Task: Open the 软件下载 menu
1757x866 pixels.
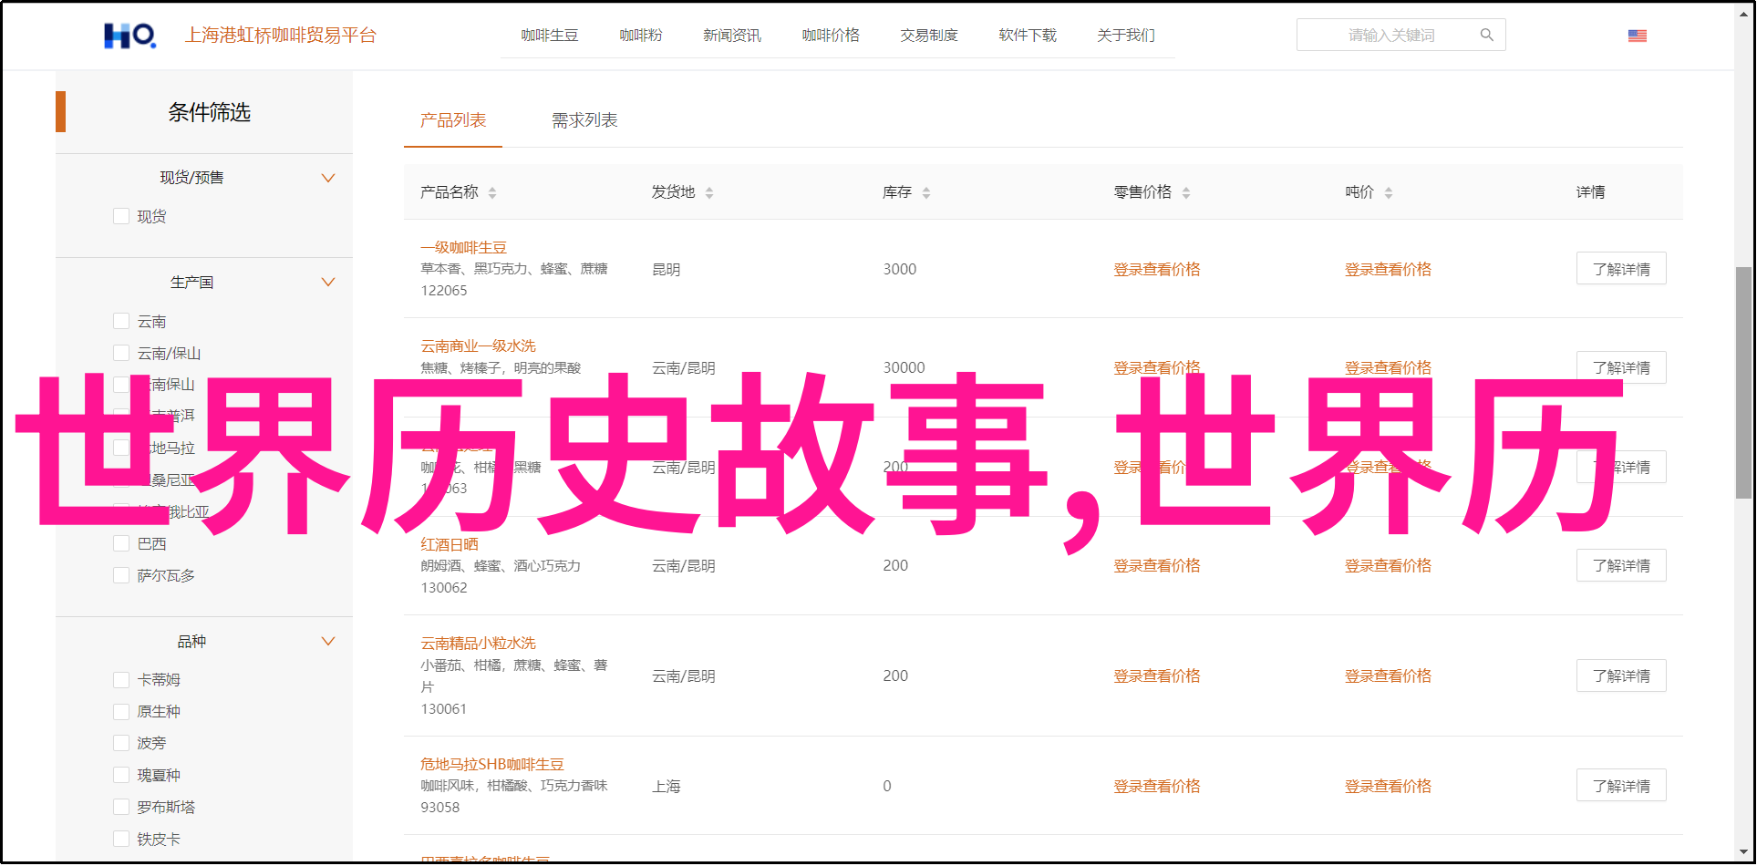Action: click(1028, 35)
